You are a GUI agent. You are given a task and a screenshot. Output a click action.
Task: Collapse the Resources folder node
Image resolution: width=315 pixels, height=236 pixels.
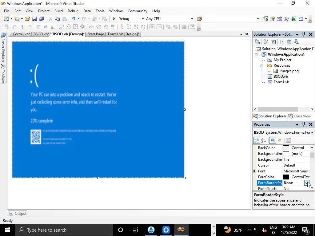tap(262, 66)
